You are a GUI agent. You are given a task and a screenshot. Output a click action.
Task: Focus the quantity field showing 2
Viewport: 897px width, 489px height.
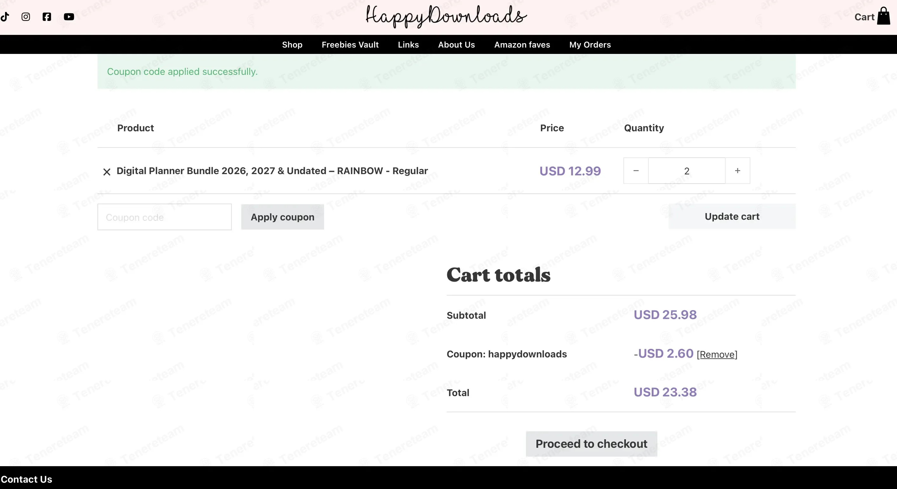(x=687, y=171)
